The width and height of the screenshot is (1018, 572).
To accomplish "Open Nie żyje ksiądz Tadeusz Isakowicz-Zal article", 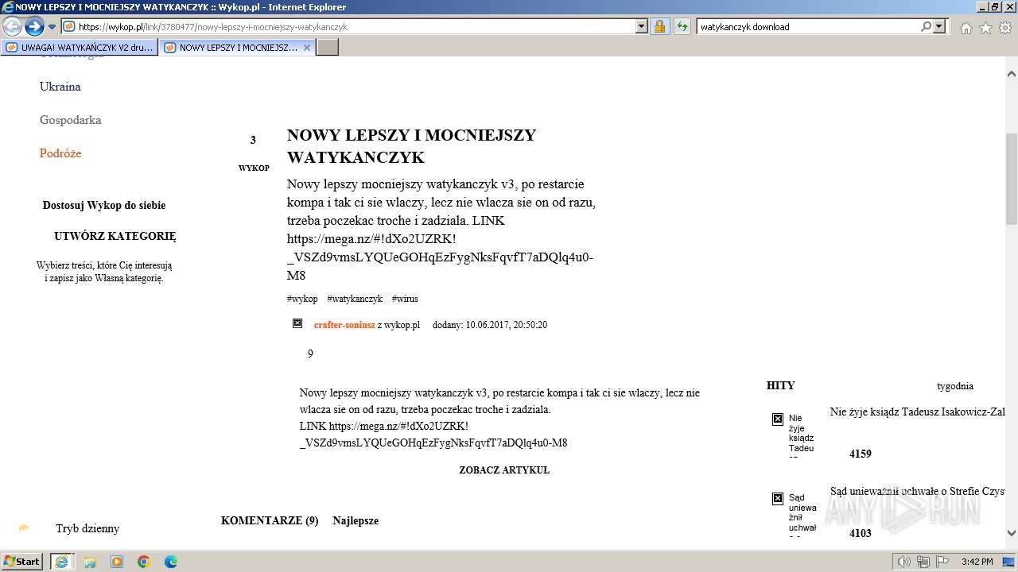I will [917, 412].
